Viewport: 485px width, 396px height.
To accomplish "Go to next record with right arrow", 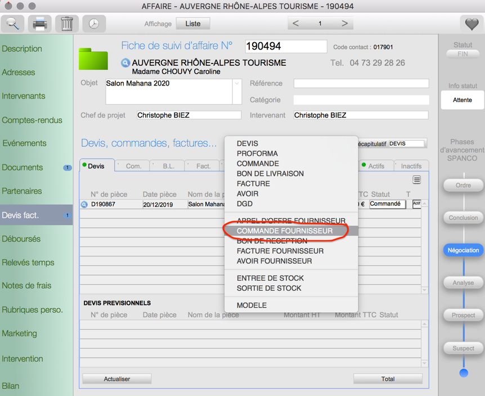I will coord(344,24).
